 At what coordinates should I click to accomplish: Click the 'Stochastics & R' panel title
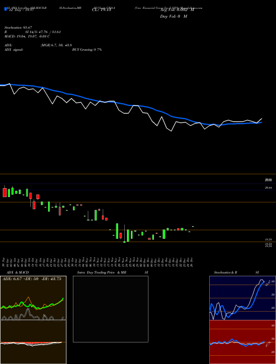[x=226, y=272]
